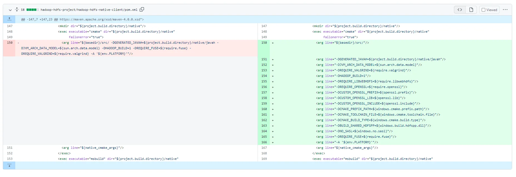
Task: Expand hidden lines above the hunk
Action: (x=9, y=19)
